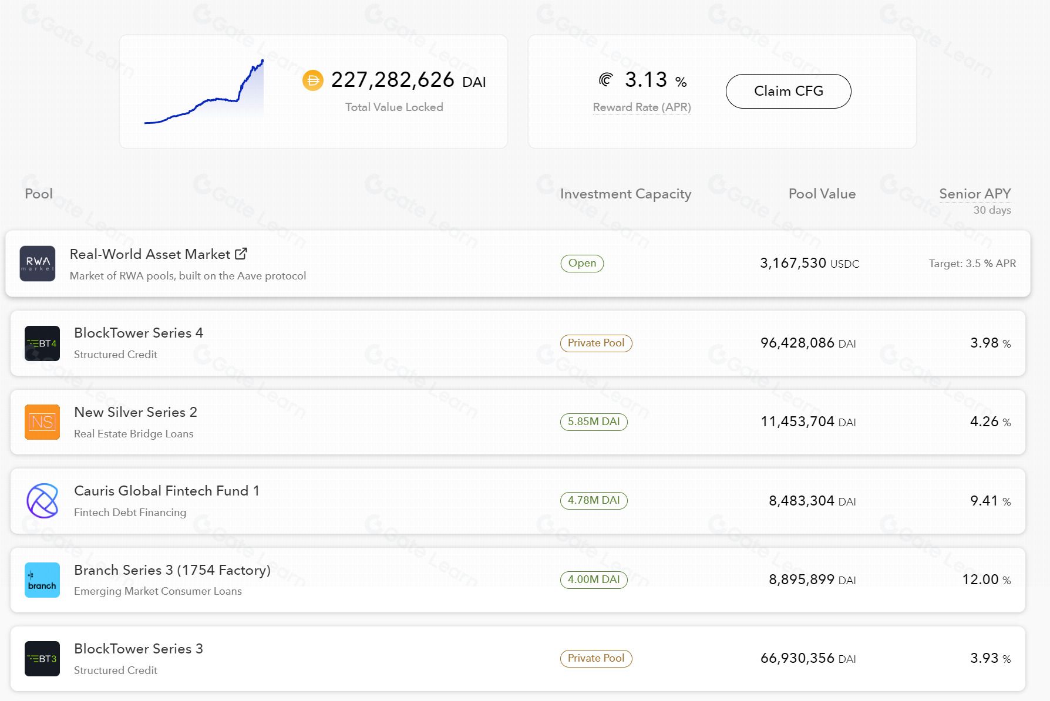Click the Fintech Debt Financing subtitle
Image resolution: width=1050 pixels, height=701 pixels.
(x=130, y=513)
